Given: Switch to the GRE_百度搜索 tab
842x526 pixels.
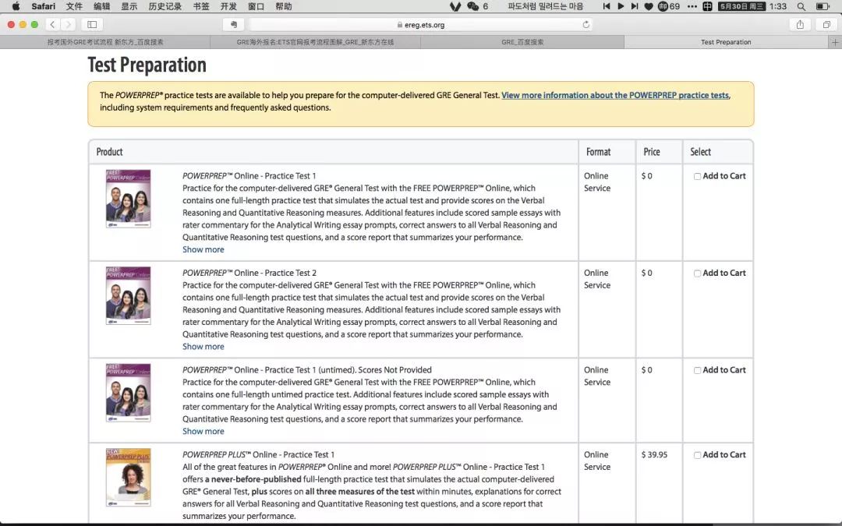Looking at the screenshot, I should pyautogui.click(x=522, y=42).
